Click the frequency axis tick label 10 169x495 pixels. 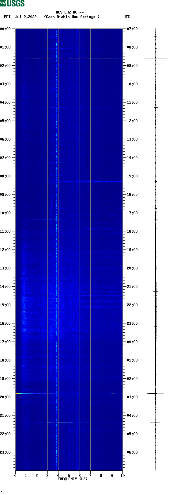pos(122,476)
